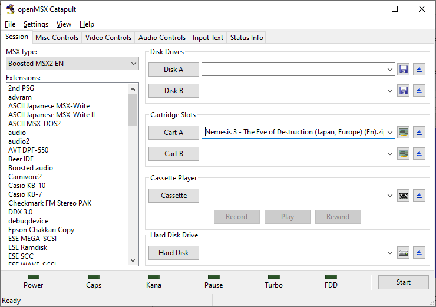Screen dimensions: 436x307
Task: Select the 2nd PSG extension
Action: [21, 88]
